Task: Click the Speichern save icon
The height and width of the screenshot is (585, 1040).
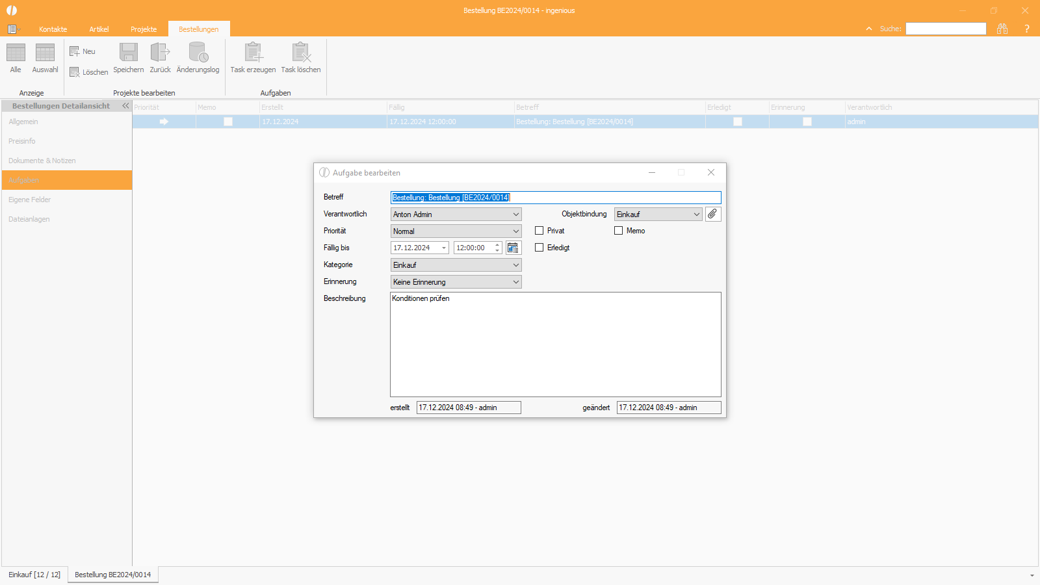Action: click(x=129, y=53)
